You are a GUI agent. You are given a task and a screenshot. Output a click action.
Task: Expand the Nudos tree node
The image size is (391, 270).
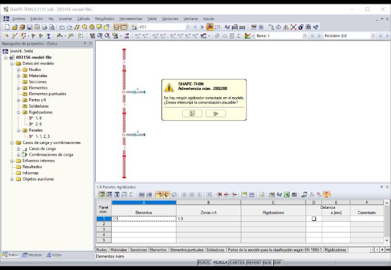19,70
